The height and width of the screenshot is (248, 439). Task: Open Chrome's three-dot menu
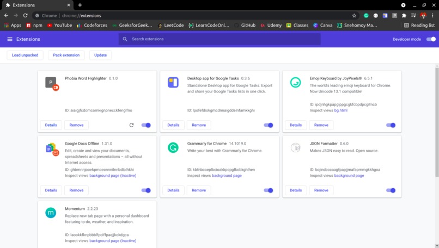click(432, 16)
